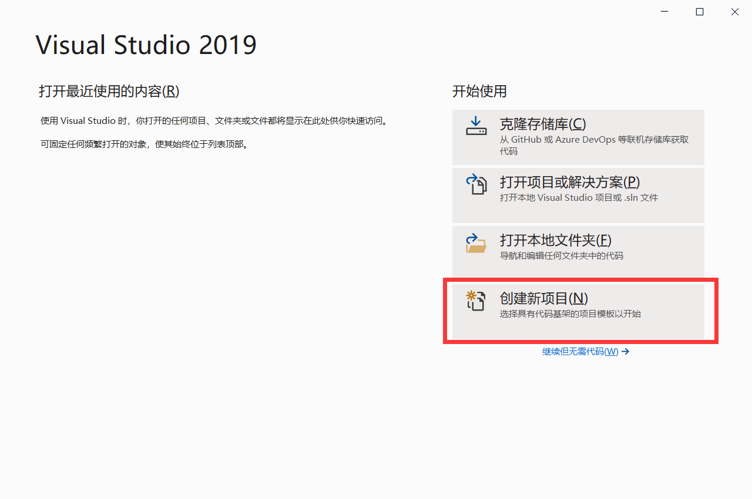The height and width of the screenshot is (499, 752).
Task: Click the open local folder icon
Action: point(476,242)
